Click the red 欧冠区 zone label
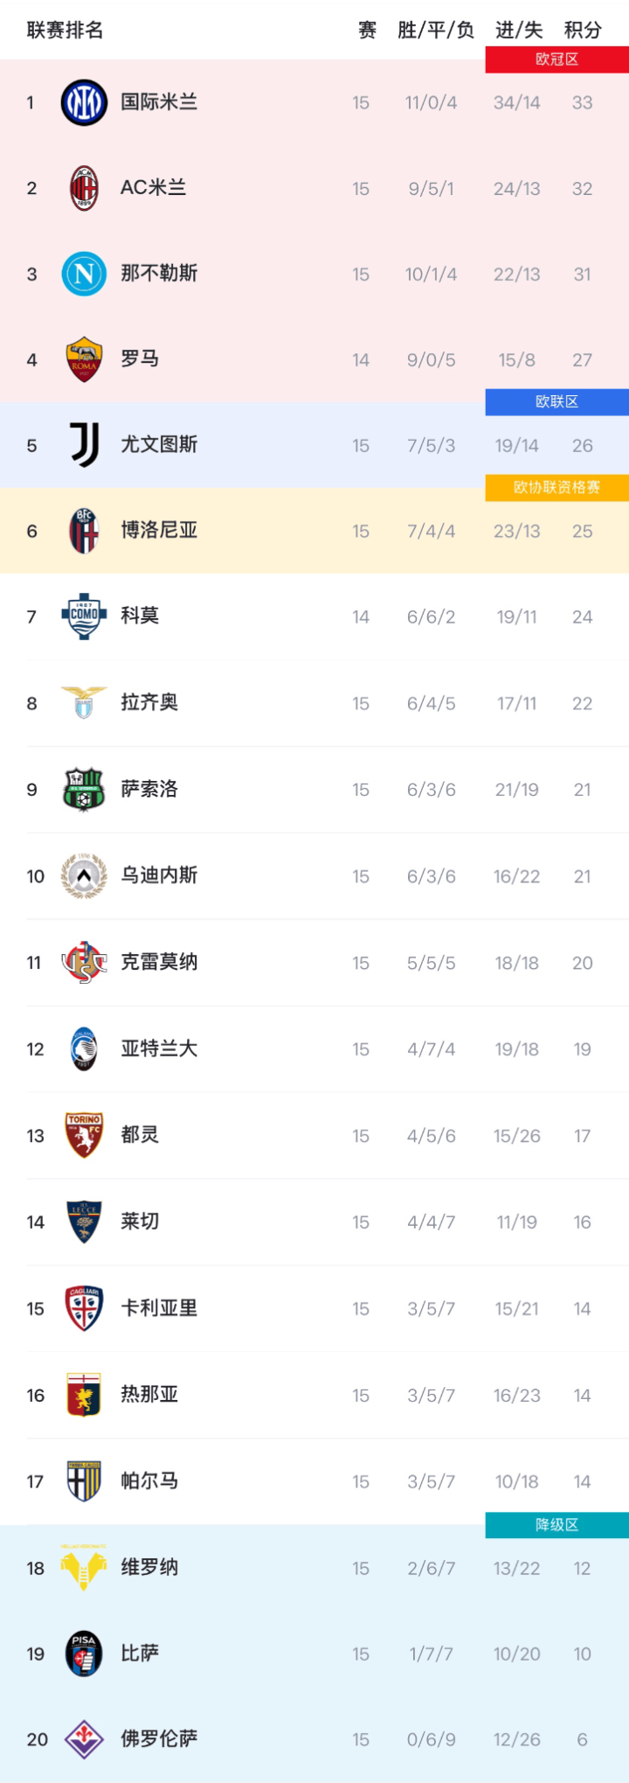The height and width of the screenshot is (1783, 629). (557, 59)
